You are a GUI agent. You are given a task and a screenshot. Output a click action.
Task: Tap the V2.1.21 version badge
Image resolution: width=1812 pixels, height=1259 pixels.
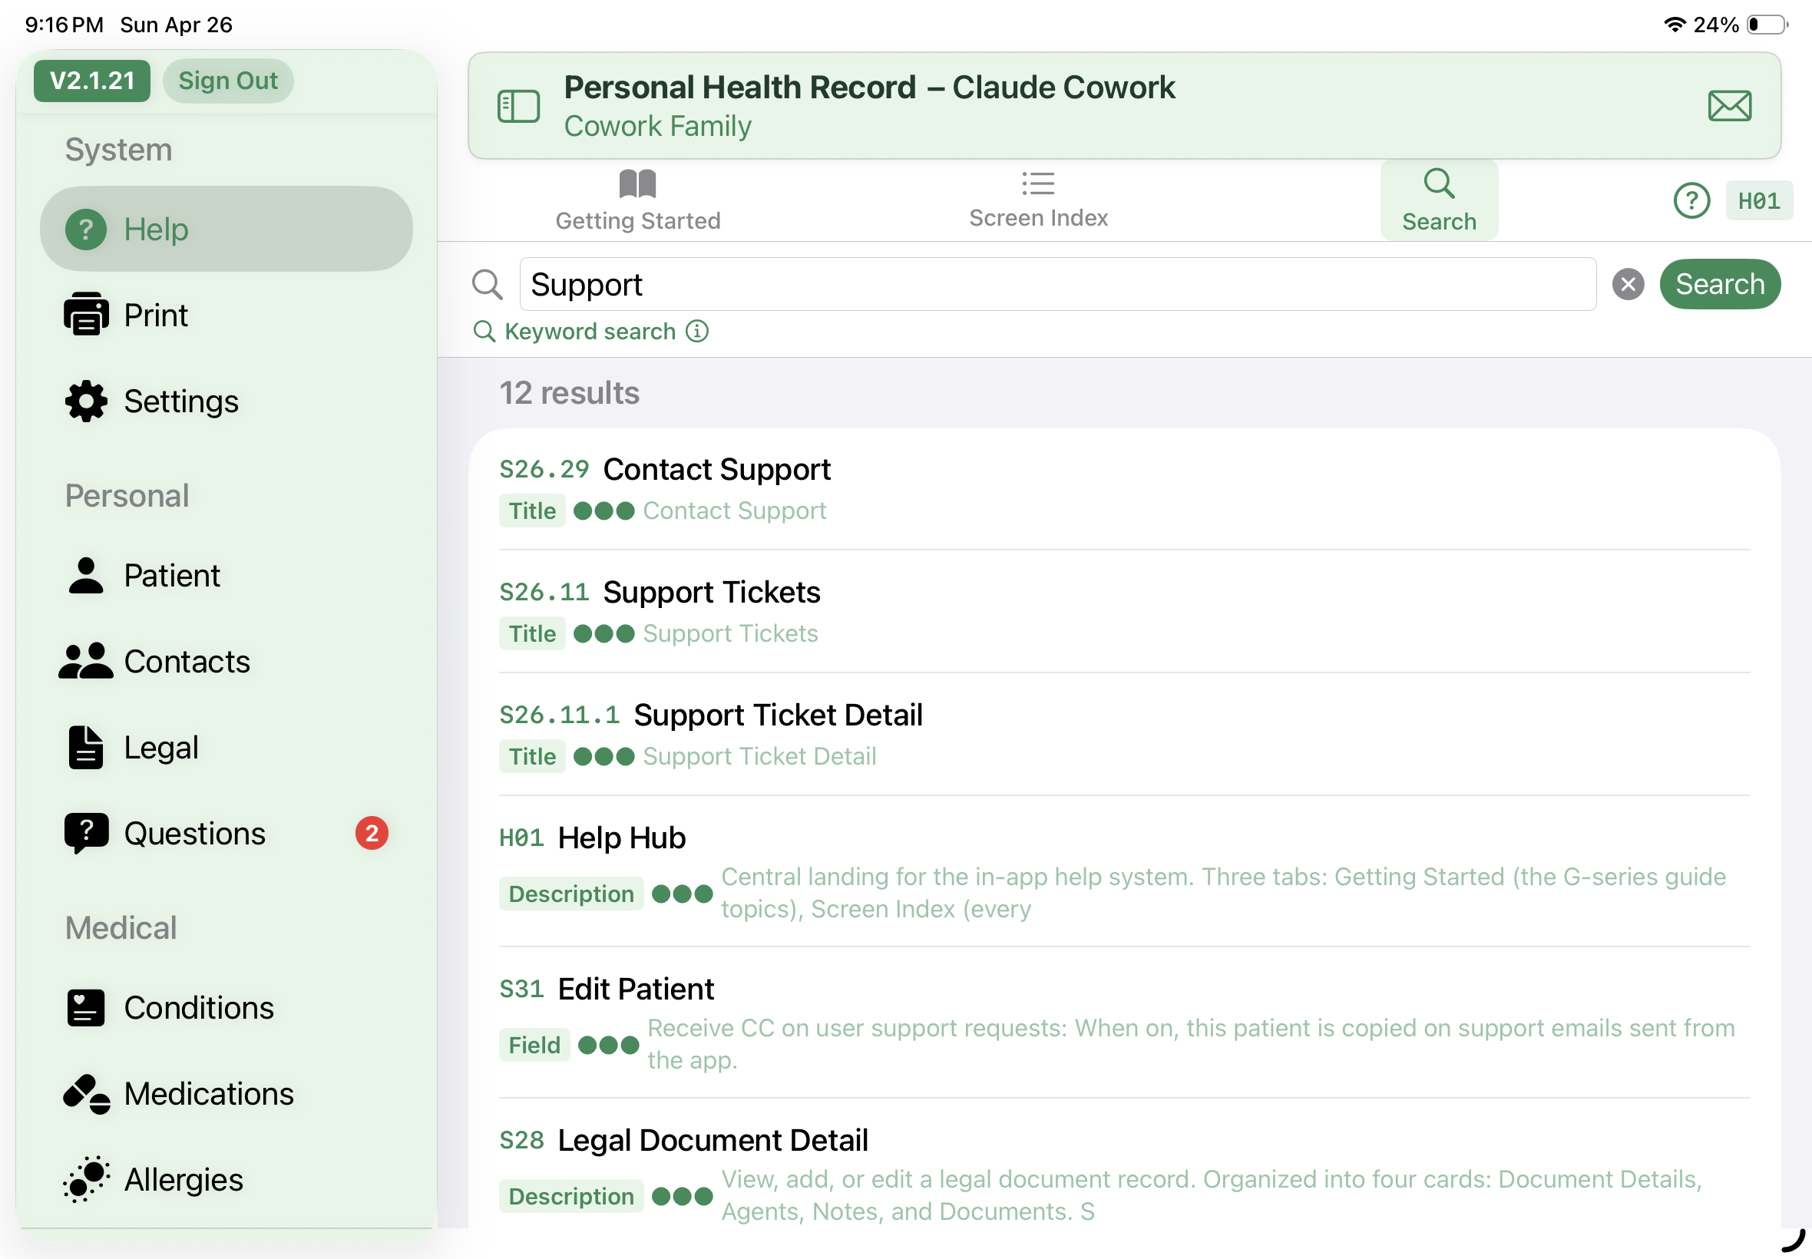coord(91,81)
